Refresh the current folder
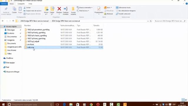Screen dimensions: 188x106 pyautogui.click(x=151, y=21)
